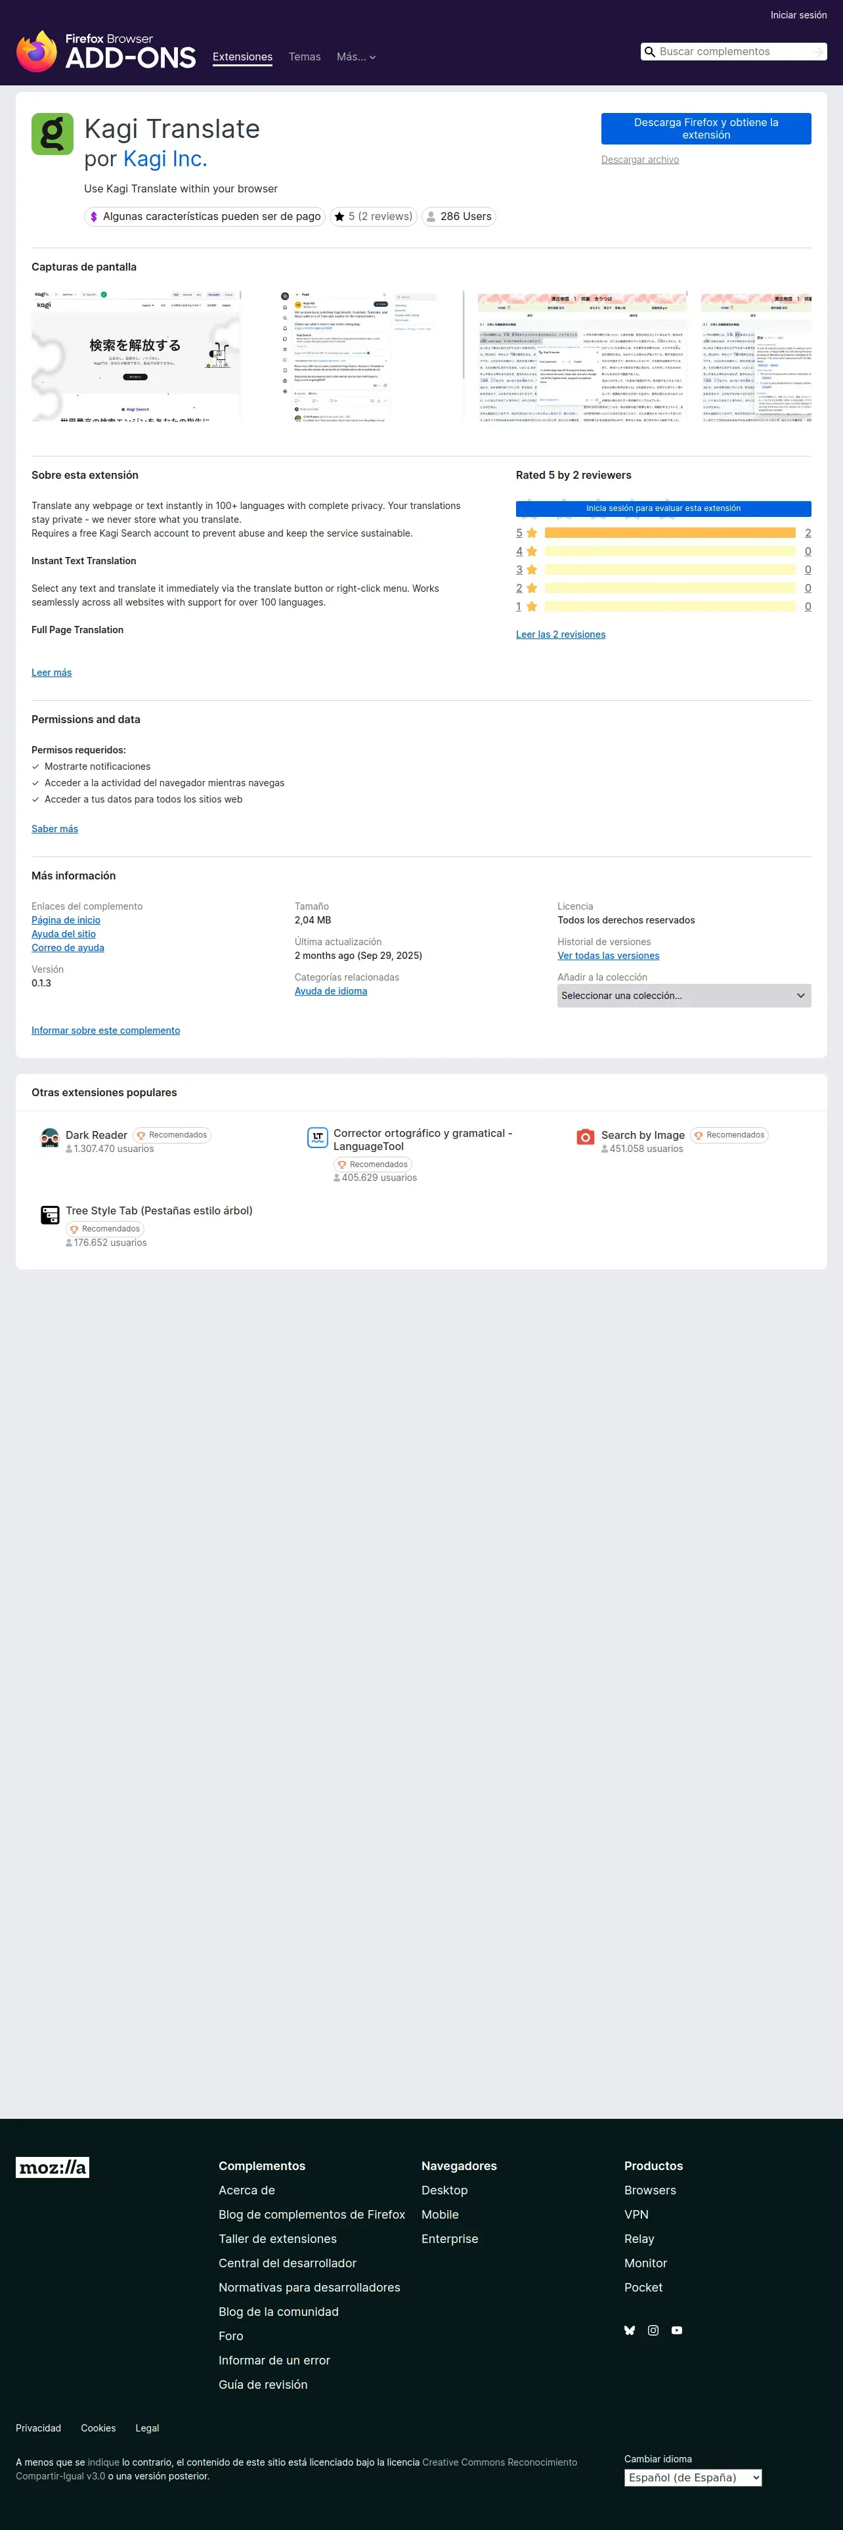843x2530 pixels.
Task: Click the user icon beside 286 Users
Action: [x=431, y=217]
